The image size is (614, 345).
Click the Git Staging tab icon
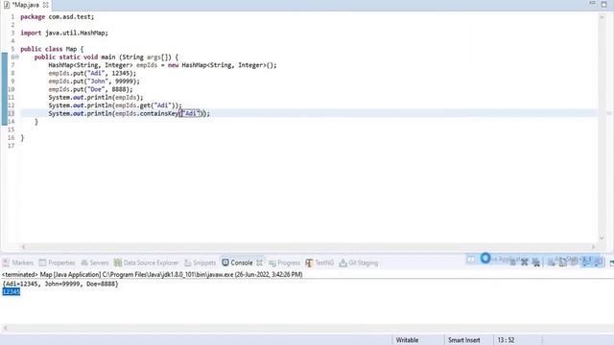pos(343,263)
